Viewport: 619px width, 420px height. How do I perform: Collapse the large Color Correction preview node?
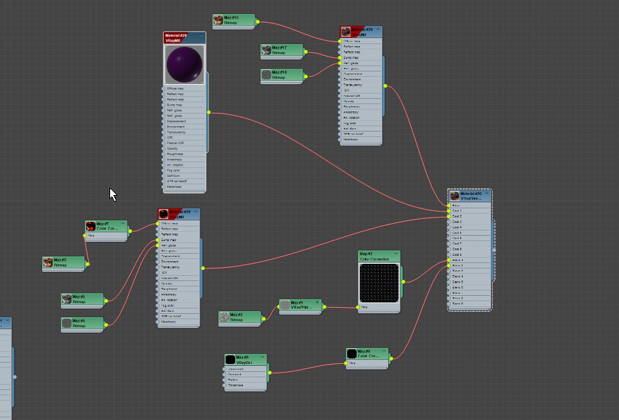[396, 254]
